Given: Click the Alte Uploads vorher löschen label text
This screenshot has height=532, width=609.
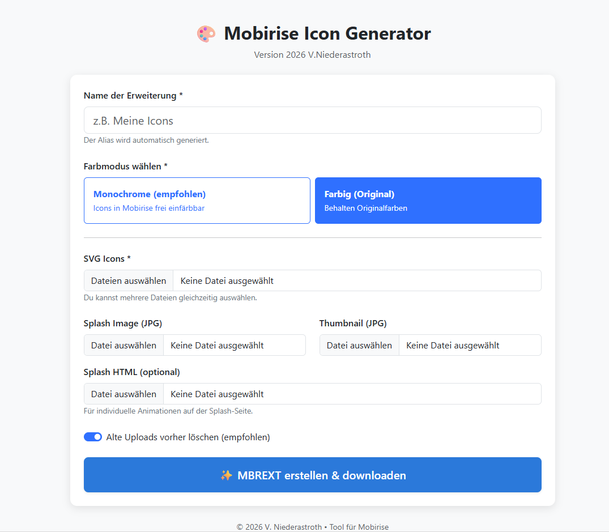Looking at the screenshot, I should tap(188, 437).
